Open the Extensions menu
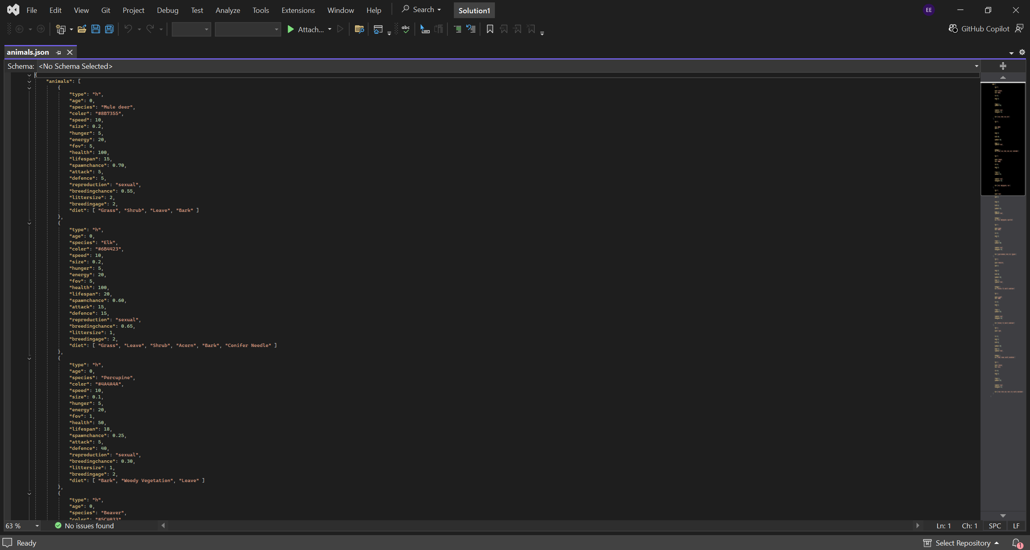The width and height of the screenshot is (1030, 550). point(298,10)
